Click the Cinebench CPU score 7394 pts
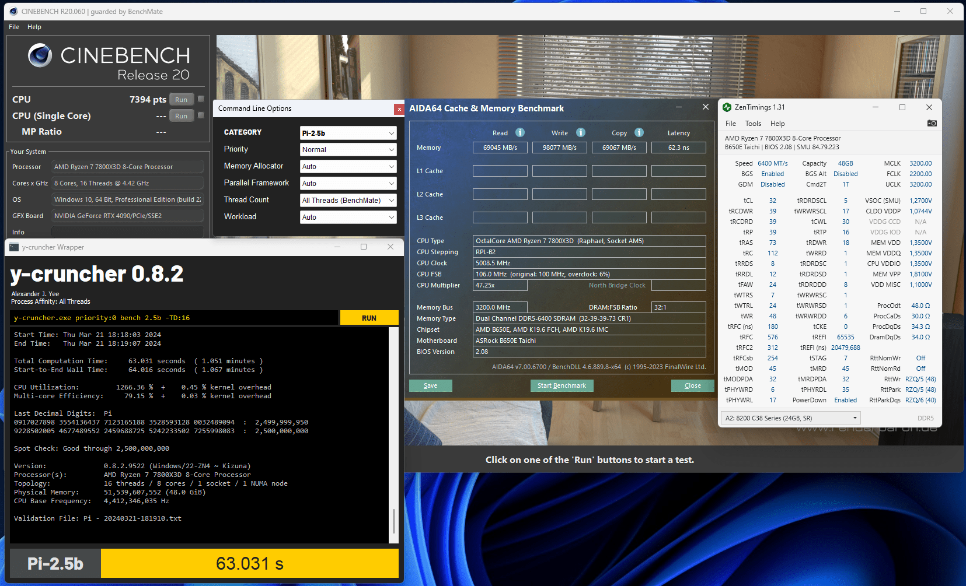This screenshot has width=966, height=586. (x=148, y=100)
